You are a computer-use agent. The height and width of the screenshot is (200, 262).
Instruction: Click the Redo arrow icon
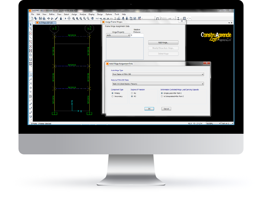tap(52, 18)
